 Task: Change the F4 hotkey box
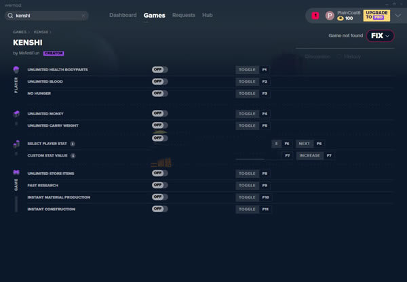[x=265, y=114]
